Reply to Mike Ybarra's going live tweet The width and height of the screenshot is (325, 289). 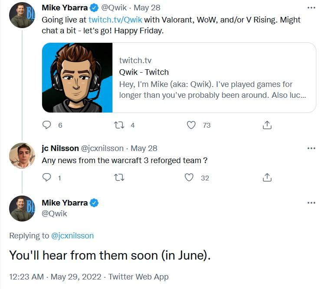pyautogui.click(x=46, y=125)
